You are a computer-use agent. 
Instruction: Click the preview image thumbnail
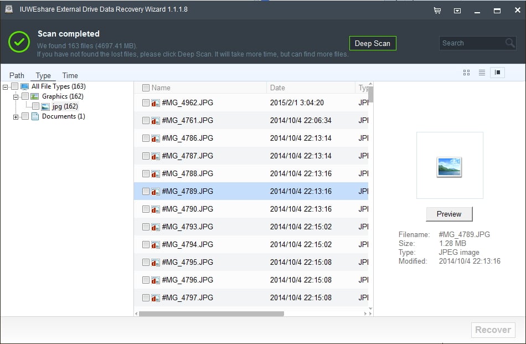[x=450, y=167]
